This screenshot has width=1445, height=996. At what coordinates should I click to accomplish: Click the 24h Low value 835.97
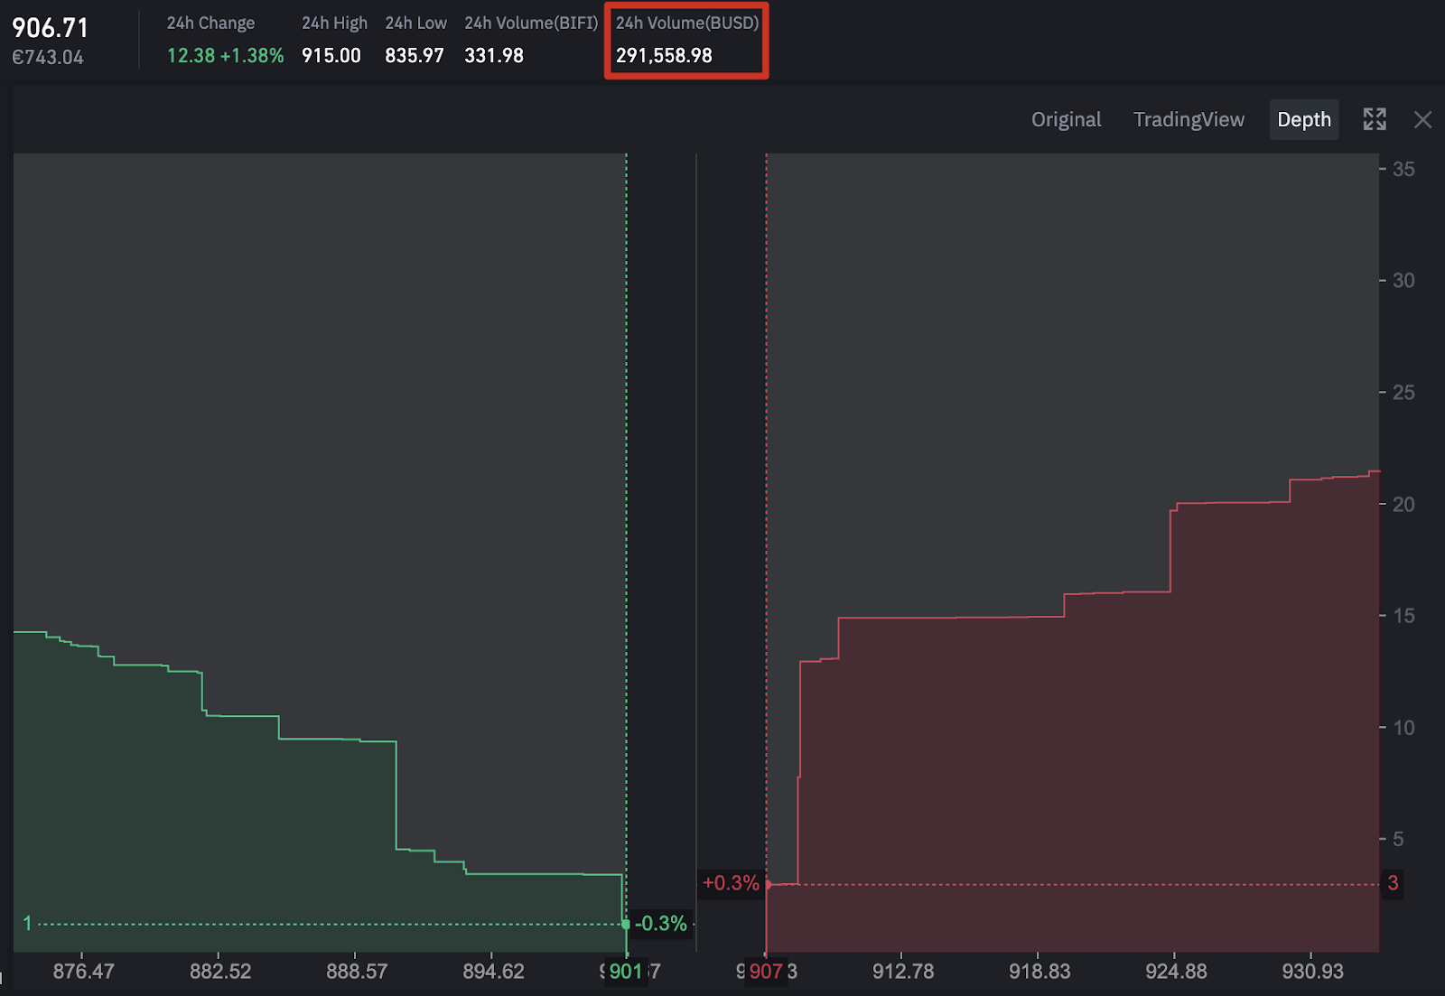[414, 55]
